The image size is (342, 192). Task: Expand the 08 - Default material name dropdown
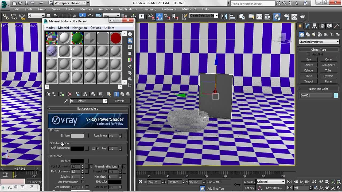[x=106, y=101]
